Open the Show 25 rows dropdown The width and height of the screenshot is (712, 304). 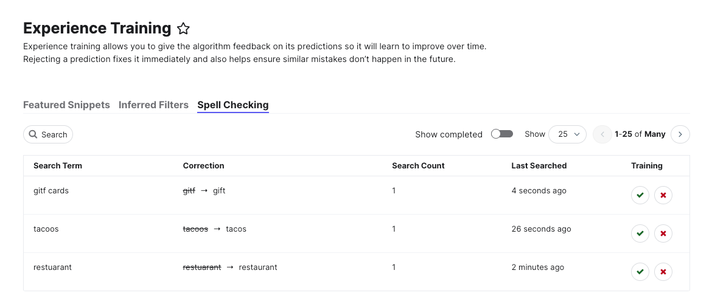(567, 134)
